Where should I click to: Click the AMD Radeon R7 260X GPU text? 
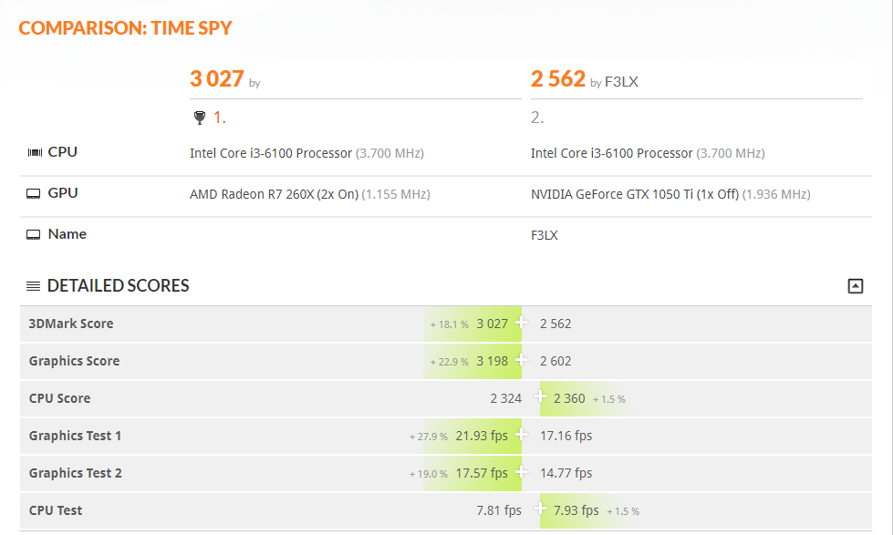coord(274,194)
